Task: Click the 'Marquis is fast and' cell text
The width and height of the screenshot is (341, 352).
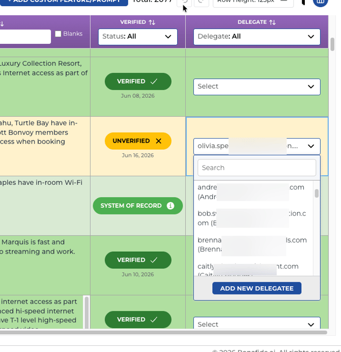Action: tap(33, 242)
